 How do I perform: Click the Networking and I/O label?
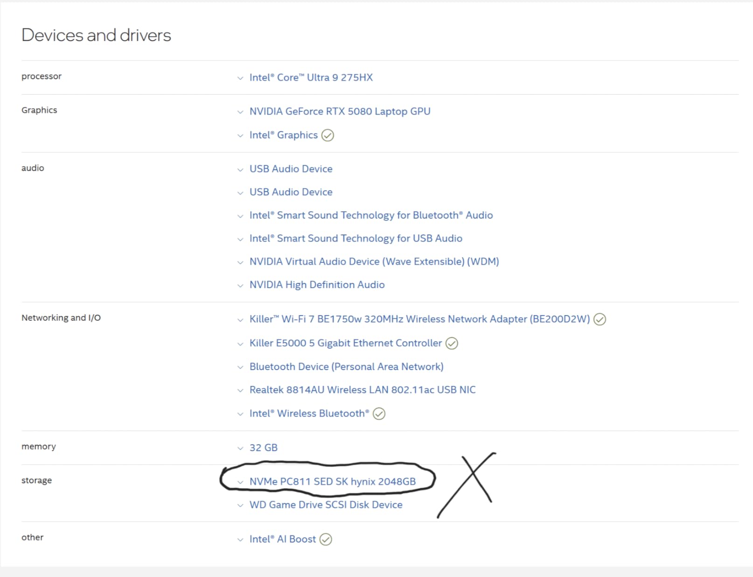(x=61, y=318)
